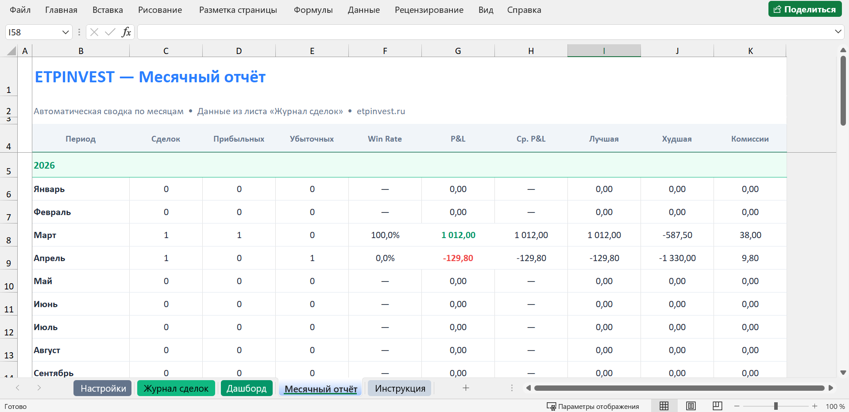Switch to the Инструкция sheet
Screen dimensions: 849x412
(x=400, y=388)
